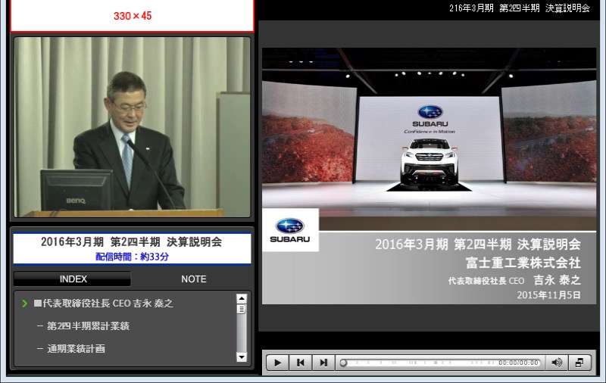Image resolution: width=606 pixels, height=383 pixels.
Task: Click the Subaru presentation slide
Action: [x=429, y=176]
